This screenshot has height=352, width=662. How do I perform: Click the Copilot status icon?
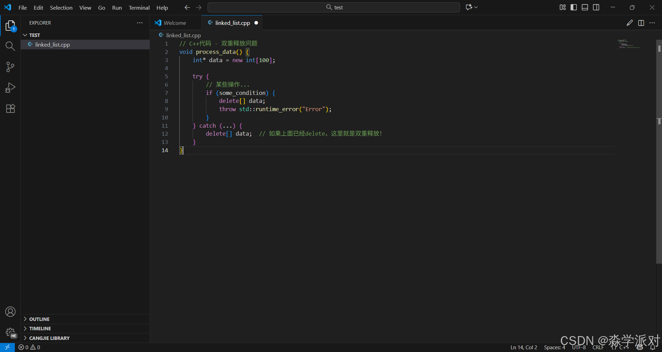pos(640,347)
